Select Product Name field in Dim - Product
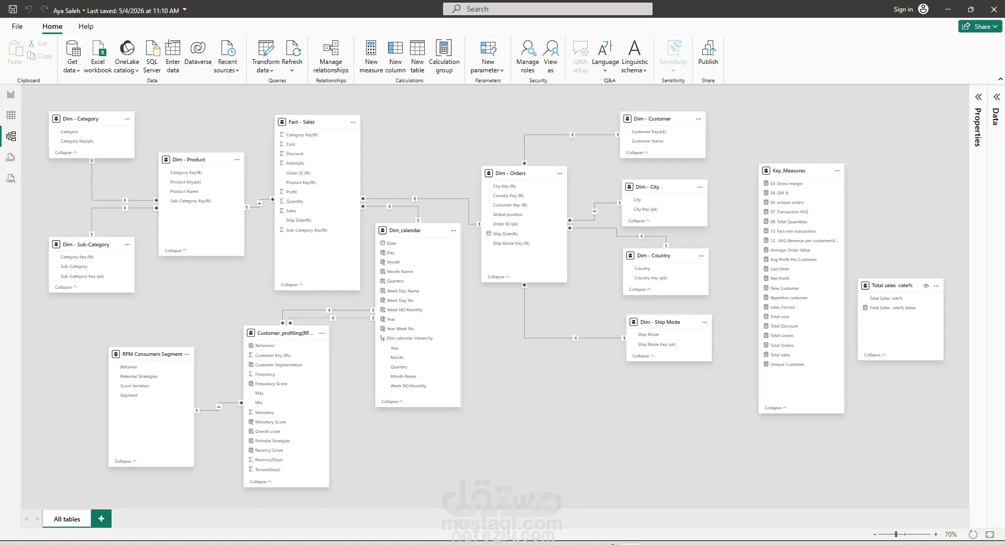Image resolution: width=1005 pixels, height=545 pixels. click(x=184, y=191)
